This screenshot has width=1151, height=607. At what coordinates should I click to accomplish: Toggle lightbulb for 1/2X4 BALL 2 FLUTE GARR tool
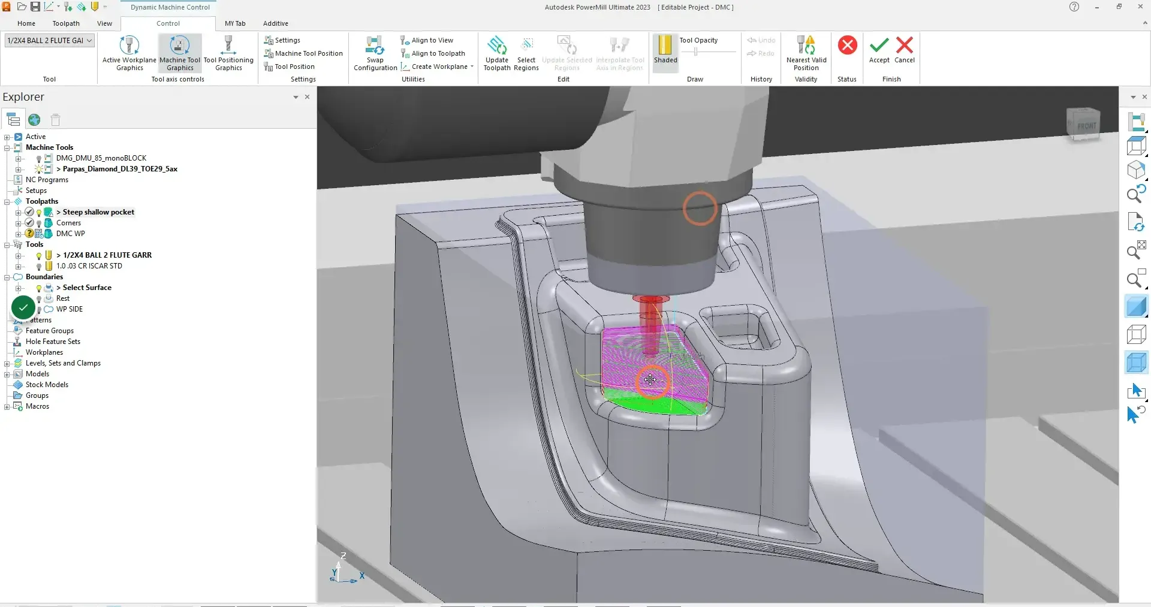point(39,256)
